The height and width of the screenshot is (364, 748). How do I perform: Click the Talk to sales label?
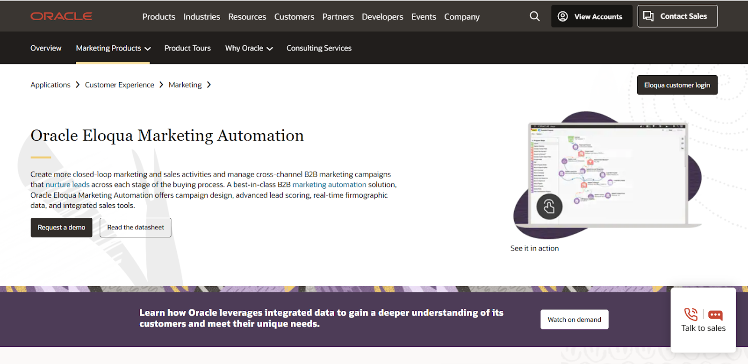(x=704, y=328)
